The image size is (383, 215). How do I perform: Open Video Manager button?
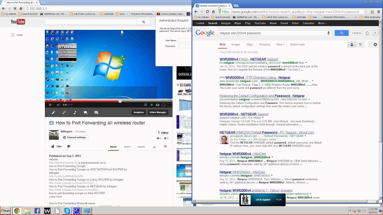pyautogui.click(x=158, y=112)
